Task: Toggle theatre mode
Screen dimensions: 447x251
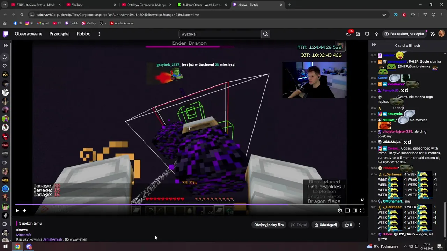Action: tap(355, 211)
